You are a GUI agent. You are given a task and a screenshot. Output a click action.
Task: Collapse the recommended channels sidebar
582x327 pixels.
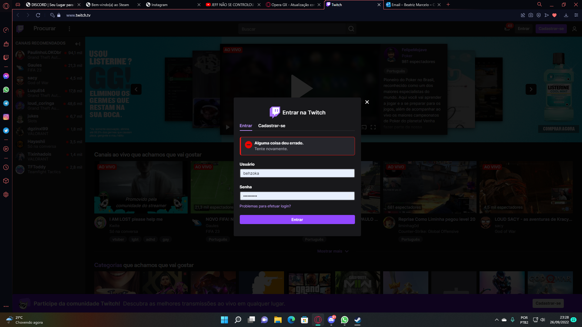point(78,44)
